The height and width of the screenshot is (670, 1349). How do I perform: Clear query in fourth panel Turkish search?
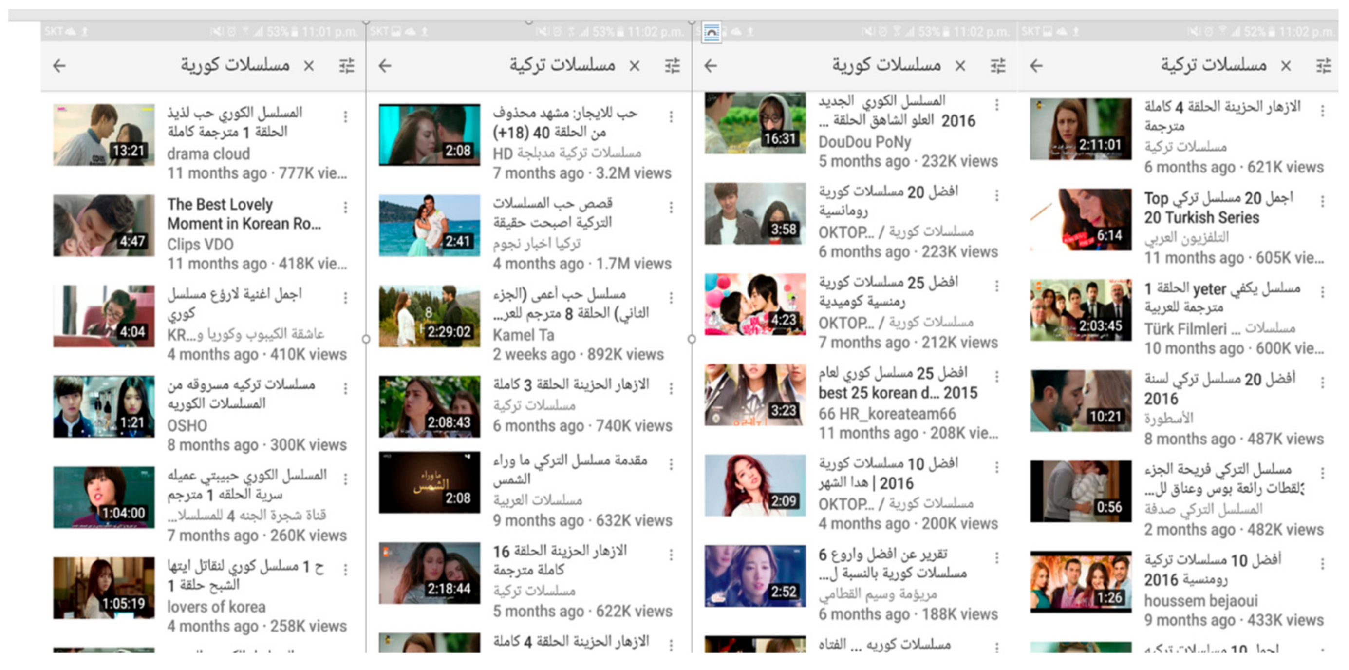(x=1286, y=66)
